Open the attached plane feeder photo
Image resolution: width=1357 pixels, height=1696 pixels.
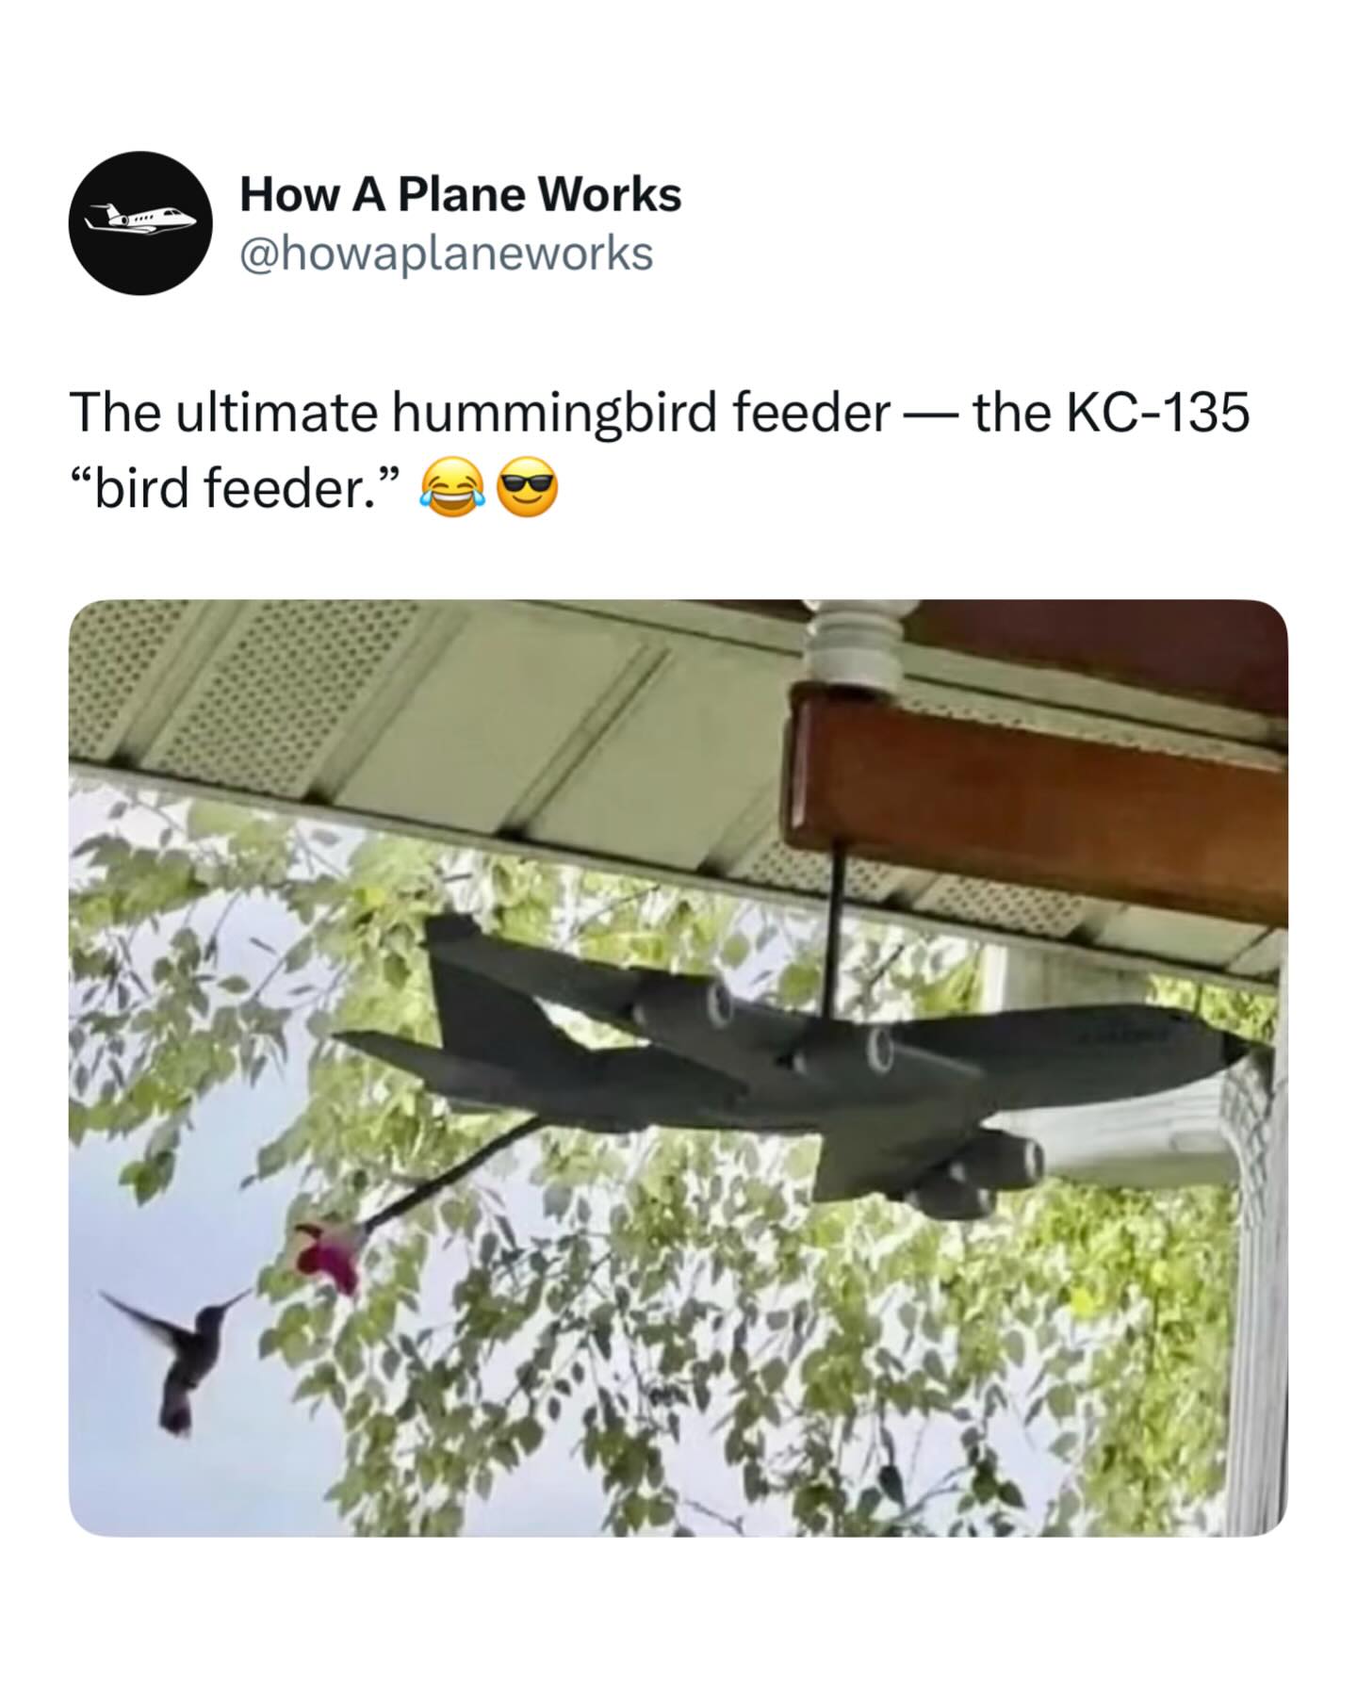[678, 1068]
